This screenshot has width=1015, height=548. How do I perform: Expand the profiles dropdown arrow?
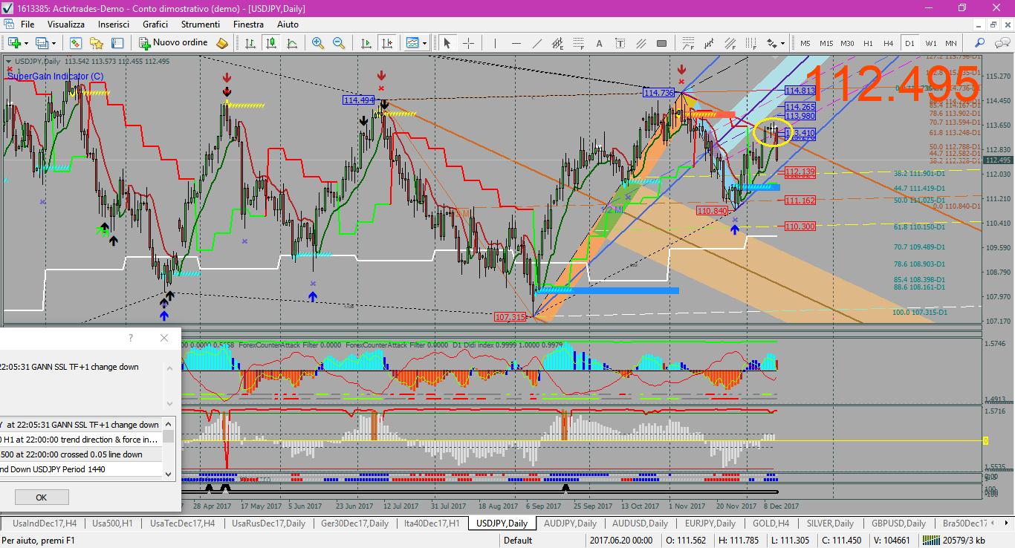[x=53, y=43]
